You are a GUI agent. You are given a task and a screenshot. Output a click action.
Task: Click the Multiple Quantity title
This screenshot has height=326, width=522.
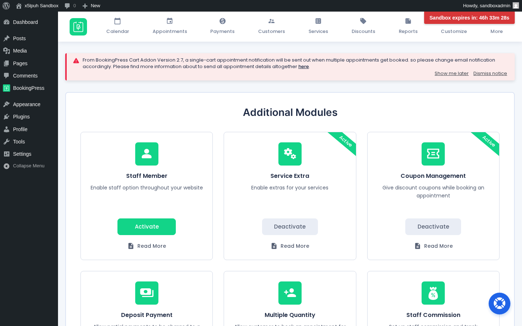(x=290, y=315)
